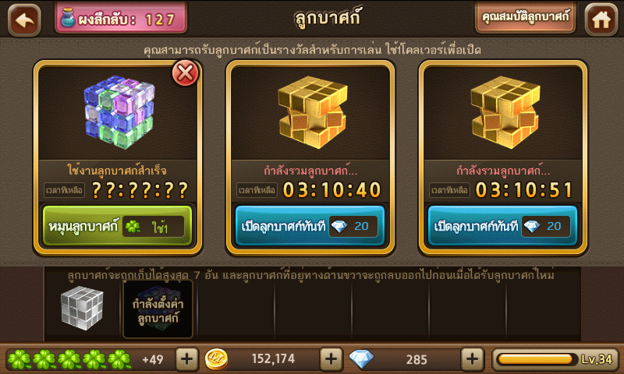624x374 pixels.
Task: Add more diamonds with plus button
Action: coord(473,359)
